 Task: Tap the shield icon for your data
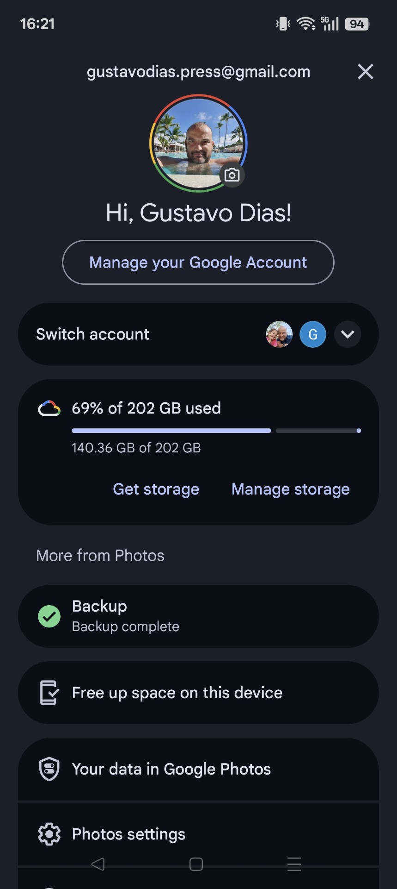tap(49, 769)
